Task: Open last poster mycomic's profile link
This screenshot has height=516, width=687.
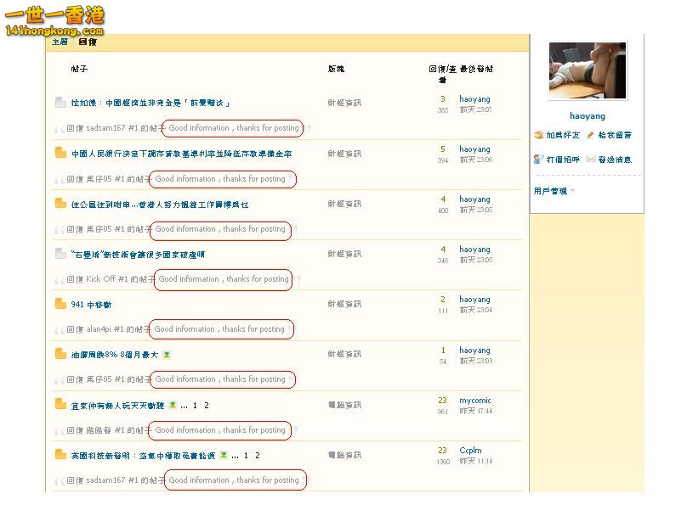Action: [475, 400]
